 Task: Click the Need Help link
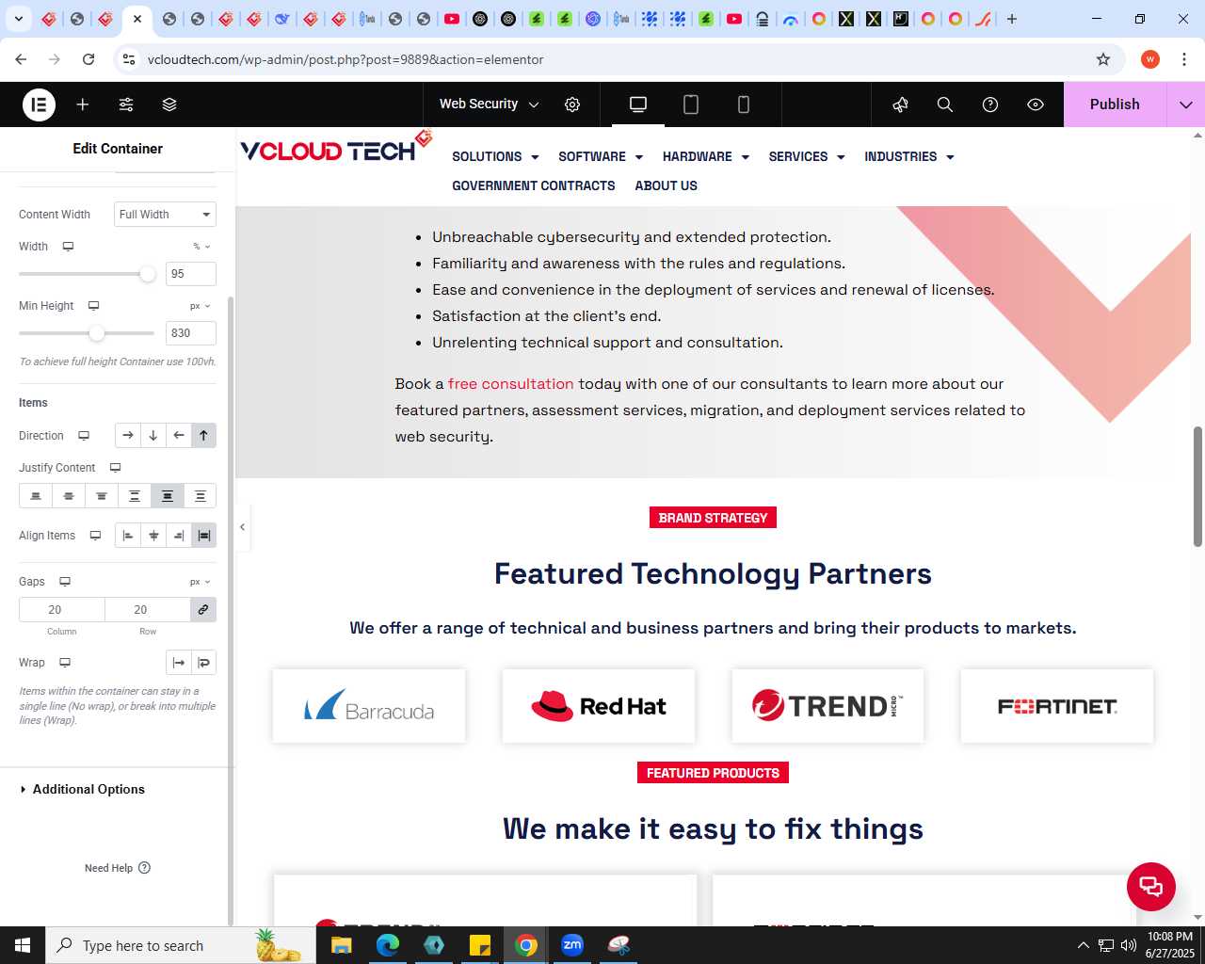(x=118, y=868)
